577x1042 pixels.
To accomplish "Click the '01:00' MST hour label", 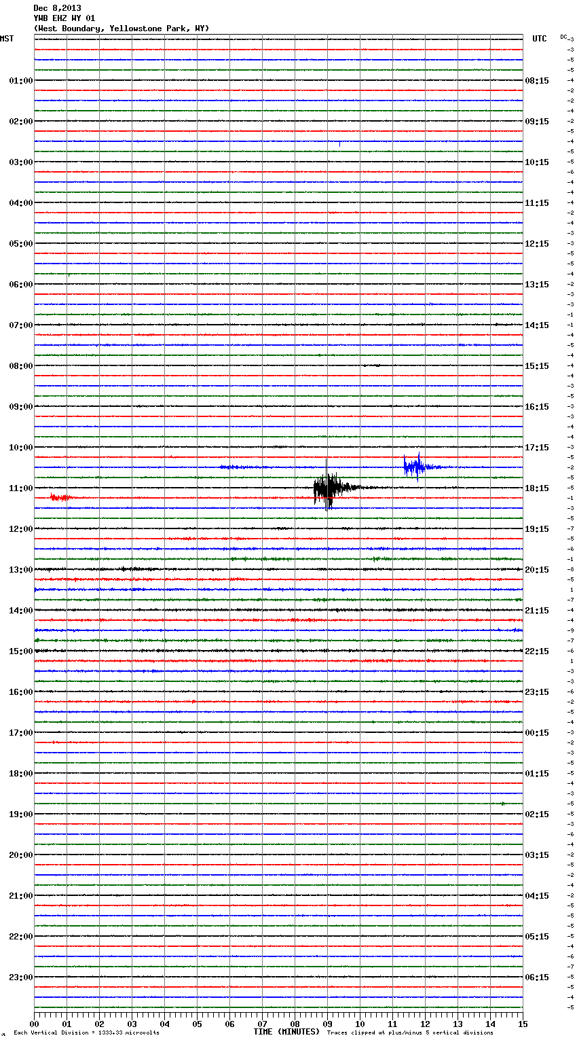I will point(21,81).
